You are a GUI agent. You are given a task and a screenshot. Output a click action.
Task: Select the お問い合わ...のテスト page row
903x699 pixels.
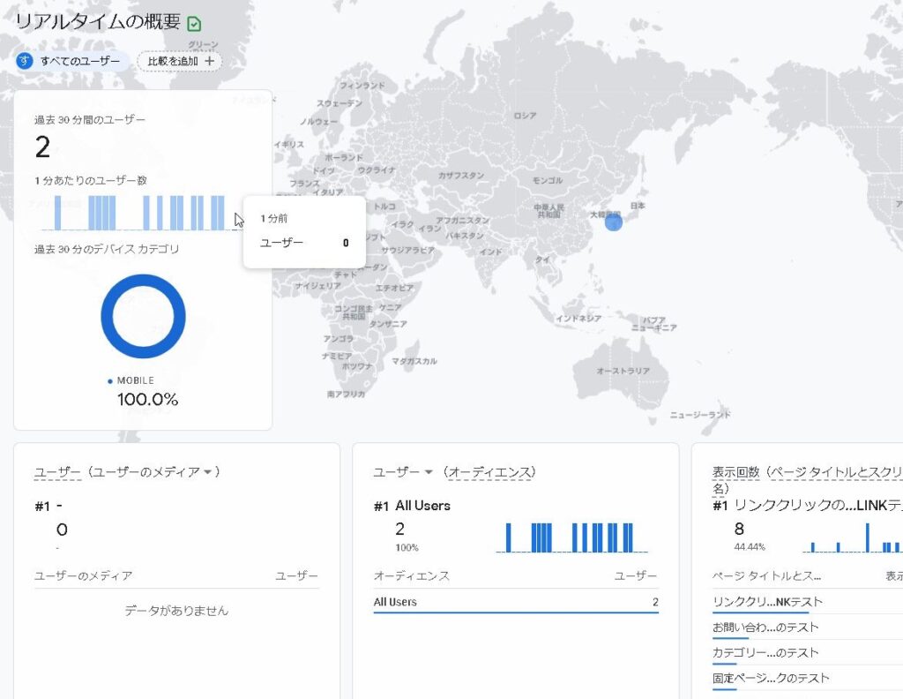click(765, 628)
